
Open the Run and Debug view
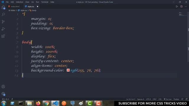(x=3, y=29)
